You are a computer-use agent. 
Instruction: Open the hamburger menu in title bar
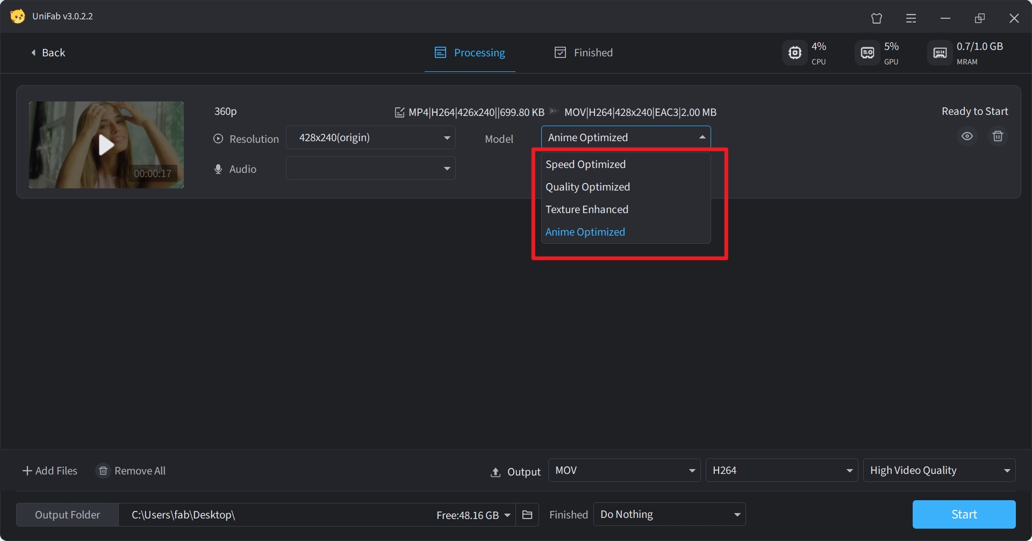click(x=911, y=18)
